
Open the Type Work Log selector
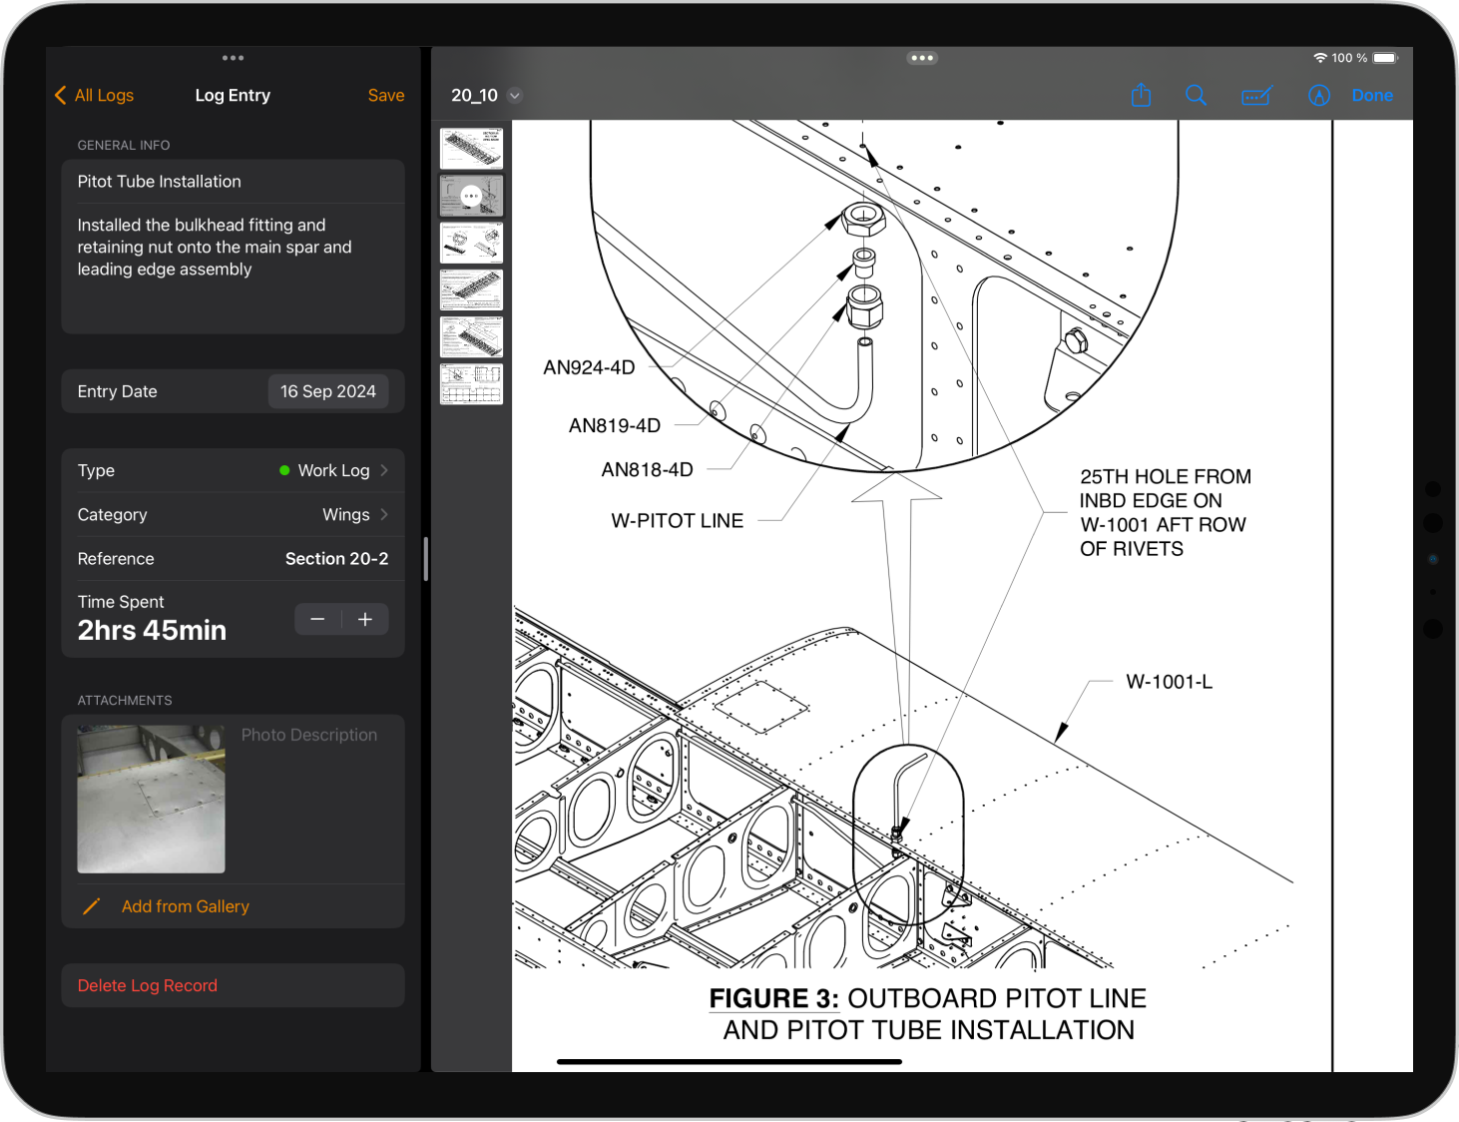tap(233, 470)
